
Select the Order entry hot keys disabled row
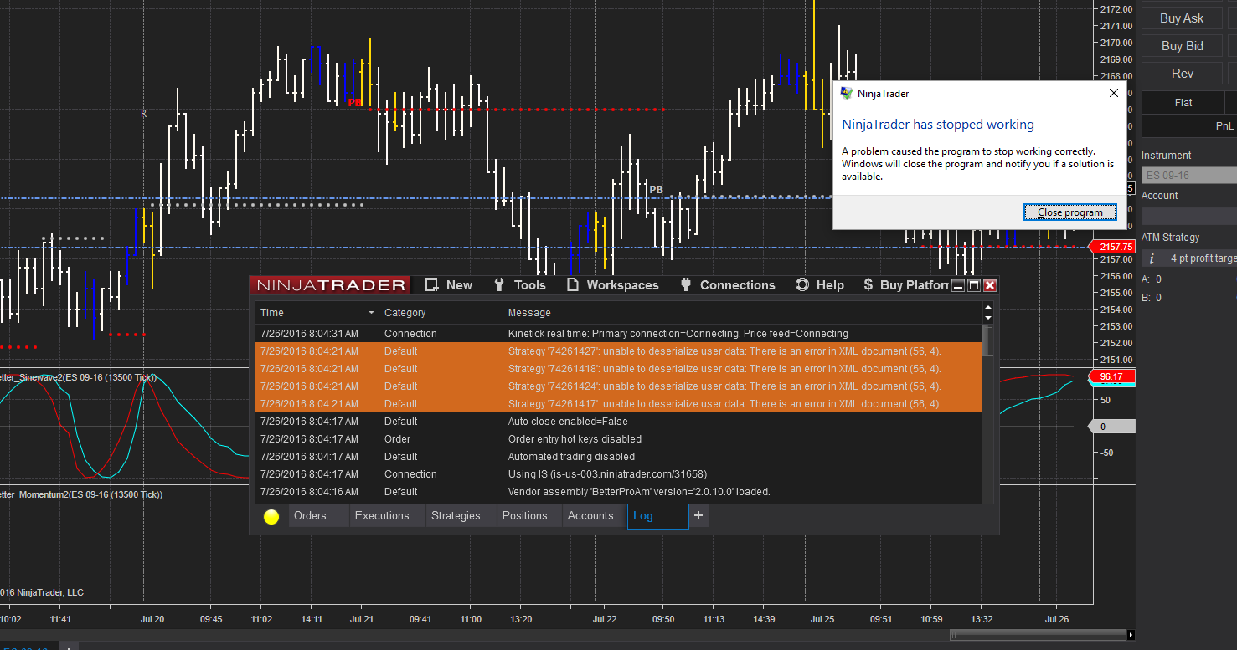[618, 439]
